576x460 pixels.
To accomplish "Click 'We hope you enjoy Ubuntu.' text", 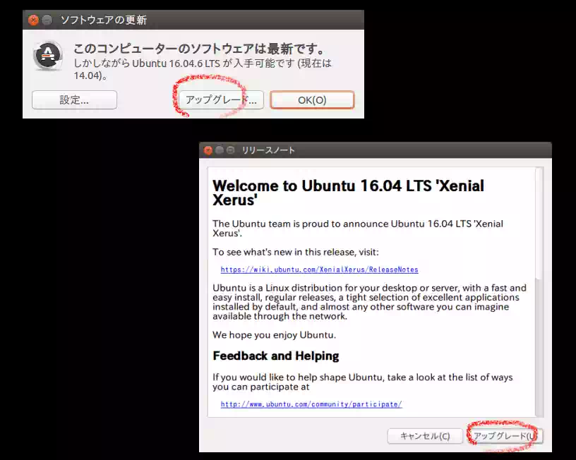I will click(x=274, y=335).
